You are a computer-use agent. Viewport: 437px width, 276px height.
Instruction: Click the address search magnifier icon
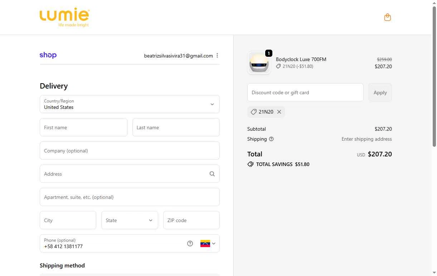pos(212,174)
